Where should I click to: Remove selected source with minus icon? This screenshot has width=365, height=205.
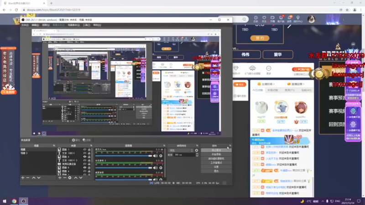click(65, 178)
